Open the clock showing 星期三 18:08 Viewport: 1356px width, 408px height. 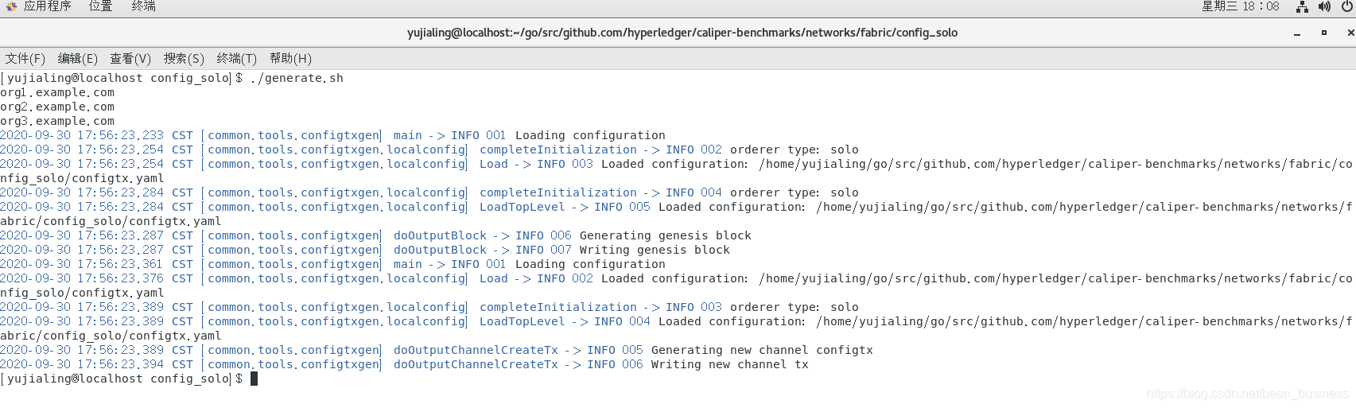coord(1241,6)
